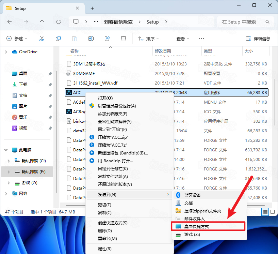This screenshot has height=254, width=278.
Task: Expand the 畅玩部落 (C:) drive node
Action: click(9, 161)
